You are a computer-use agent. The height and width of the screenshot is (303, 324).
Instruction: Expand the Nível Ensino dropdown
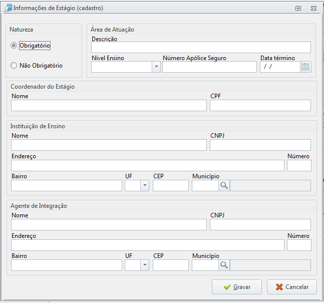pyautogui.click(x=156, y=67)
